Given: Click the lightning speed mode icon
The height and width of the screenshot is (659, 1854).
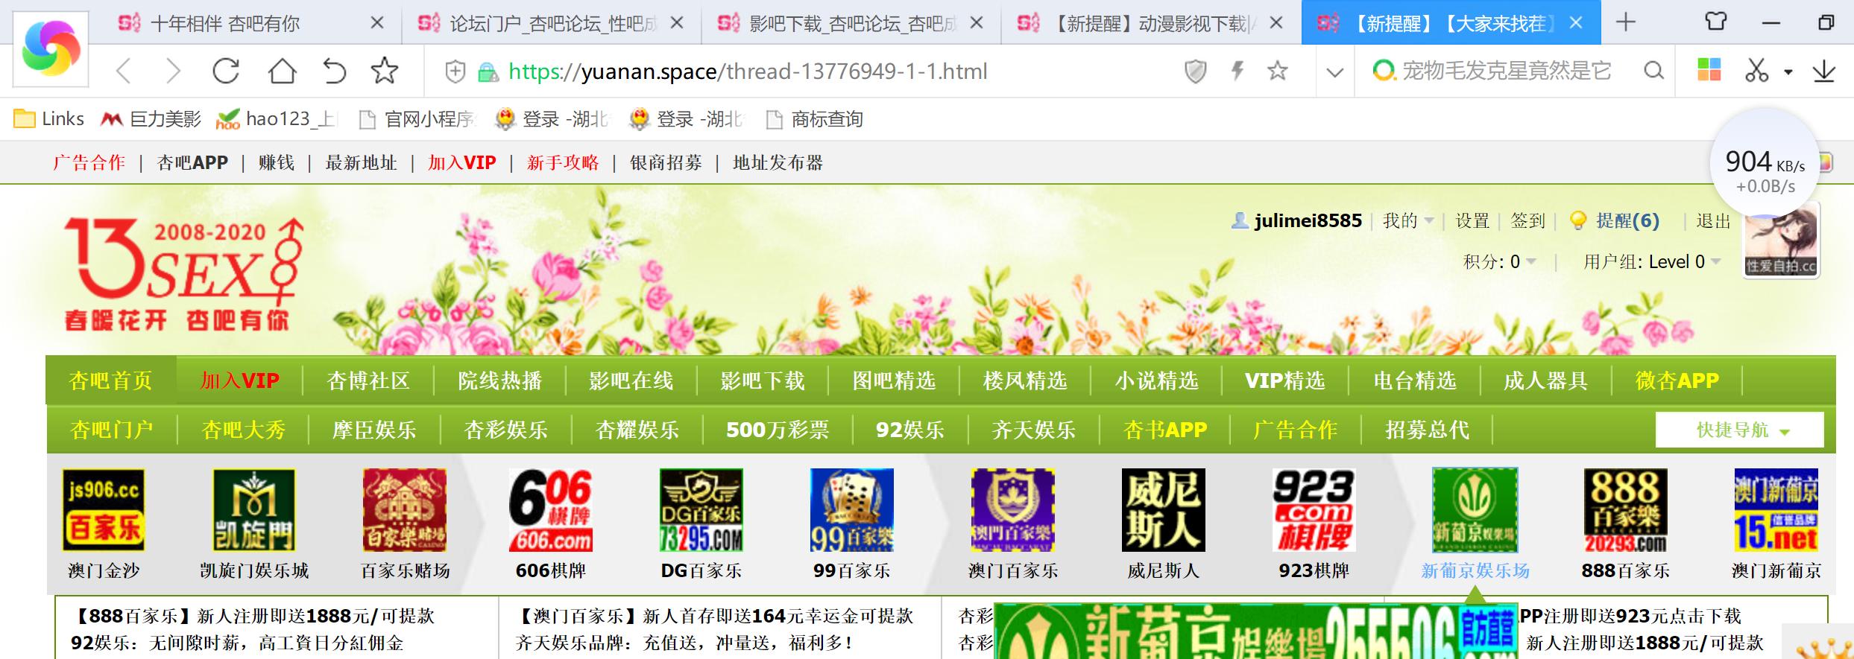Looking at the screenshot, I should point(1237,71).
